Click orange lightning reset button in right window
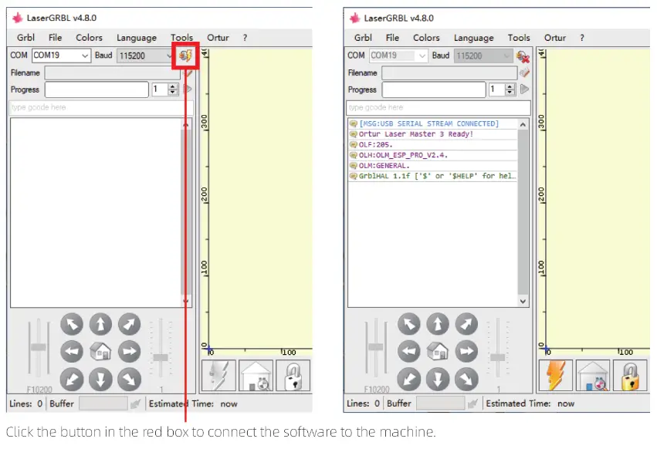This screenshot has width=657, height=449. 556,375
